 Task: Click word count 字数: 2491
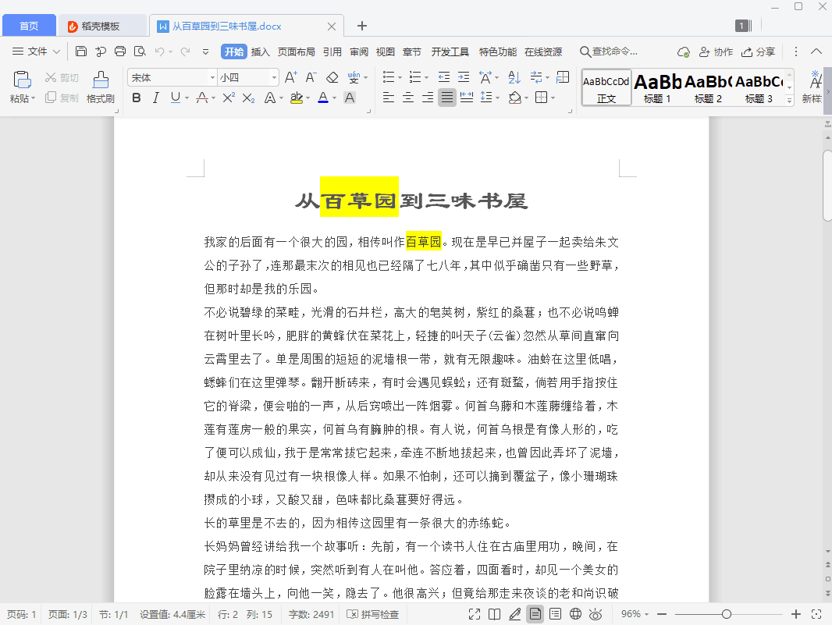pos(311,614)
